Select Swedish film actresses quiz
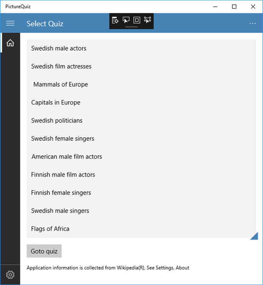263x285 pixels. 61,66
